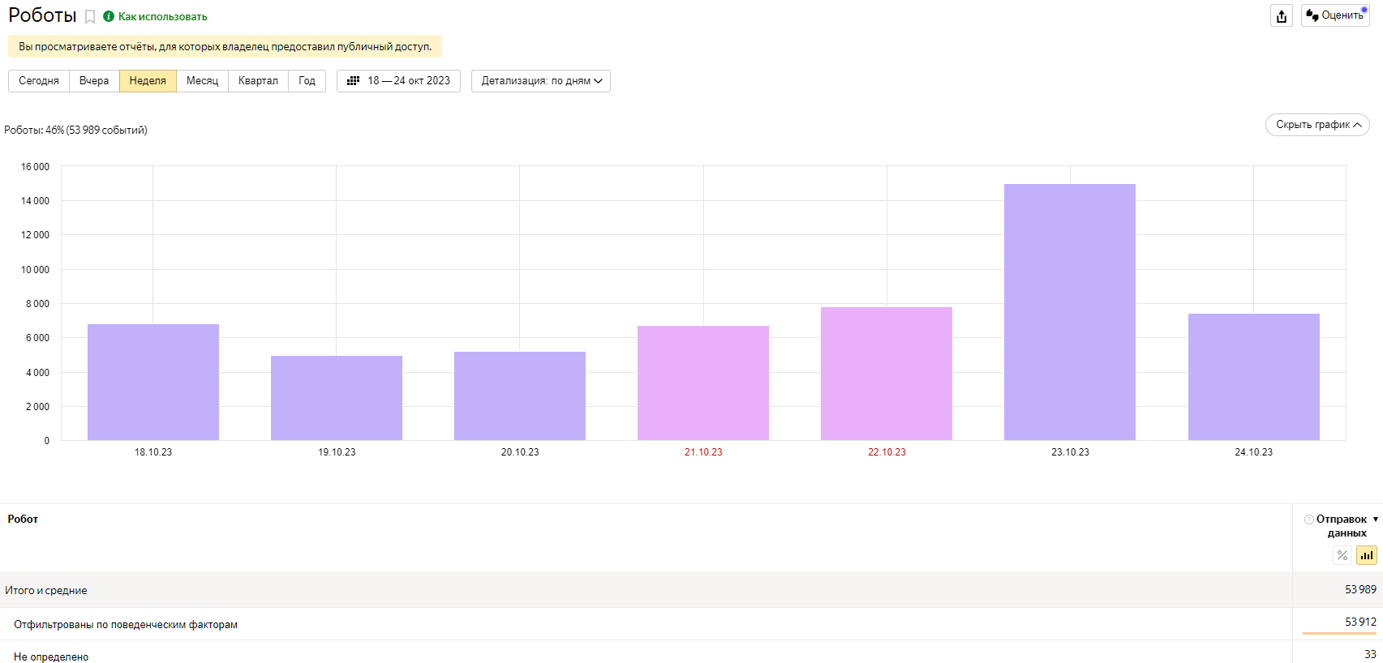Click the share/export icon button

click(x=1282, y=16)
